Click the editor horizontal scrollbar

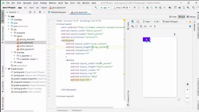point(85,107)
